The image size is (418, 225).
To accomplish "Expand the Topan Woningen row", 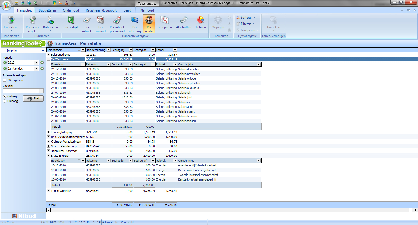I will click(48, 191).
